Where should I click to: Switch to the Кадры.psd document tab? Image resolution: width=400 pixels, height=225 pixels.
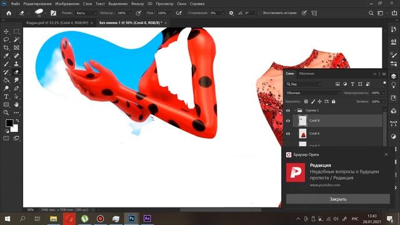pos(57,22)
